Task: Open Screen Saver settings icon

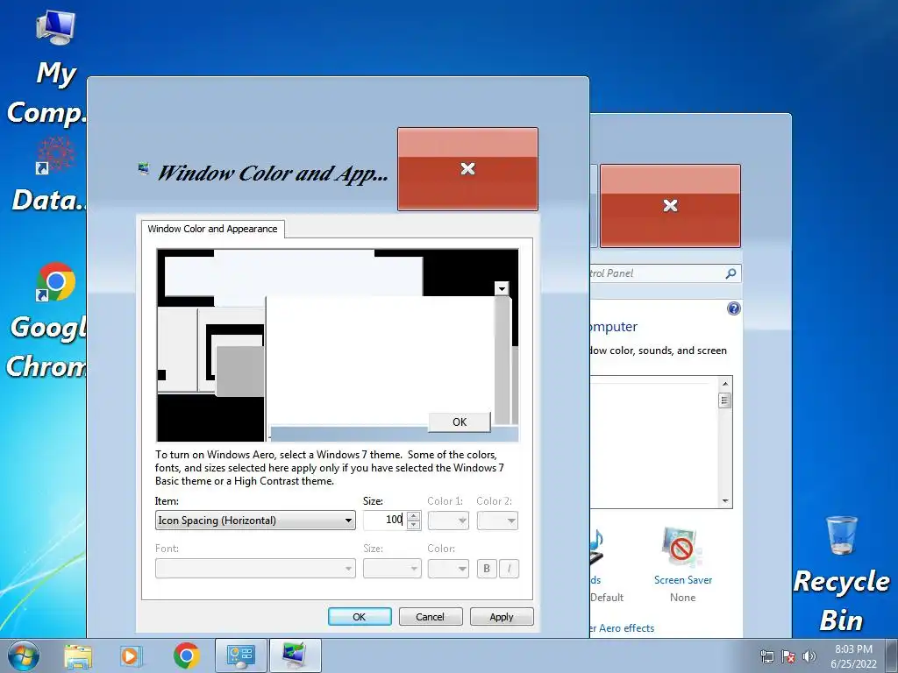Action: pyautogui.click(x=681, y=548)
